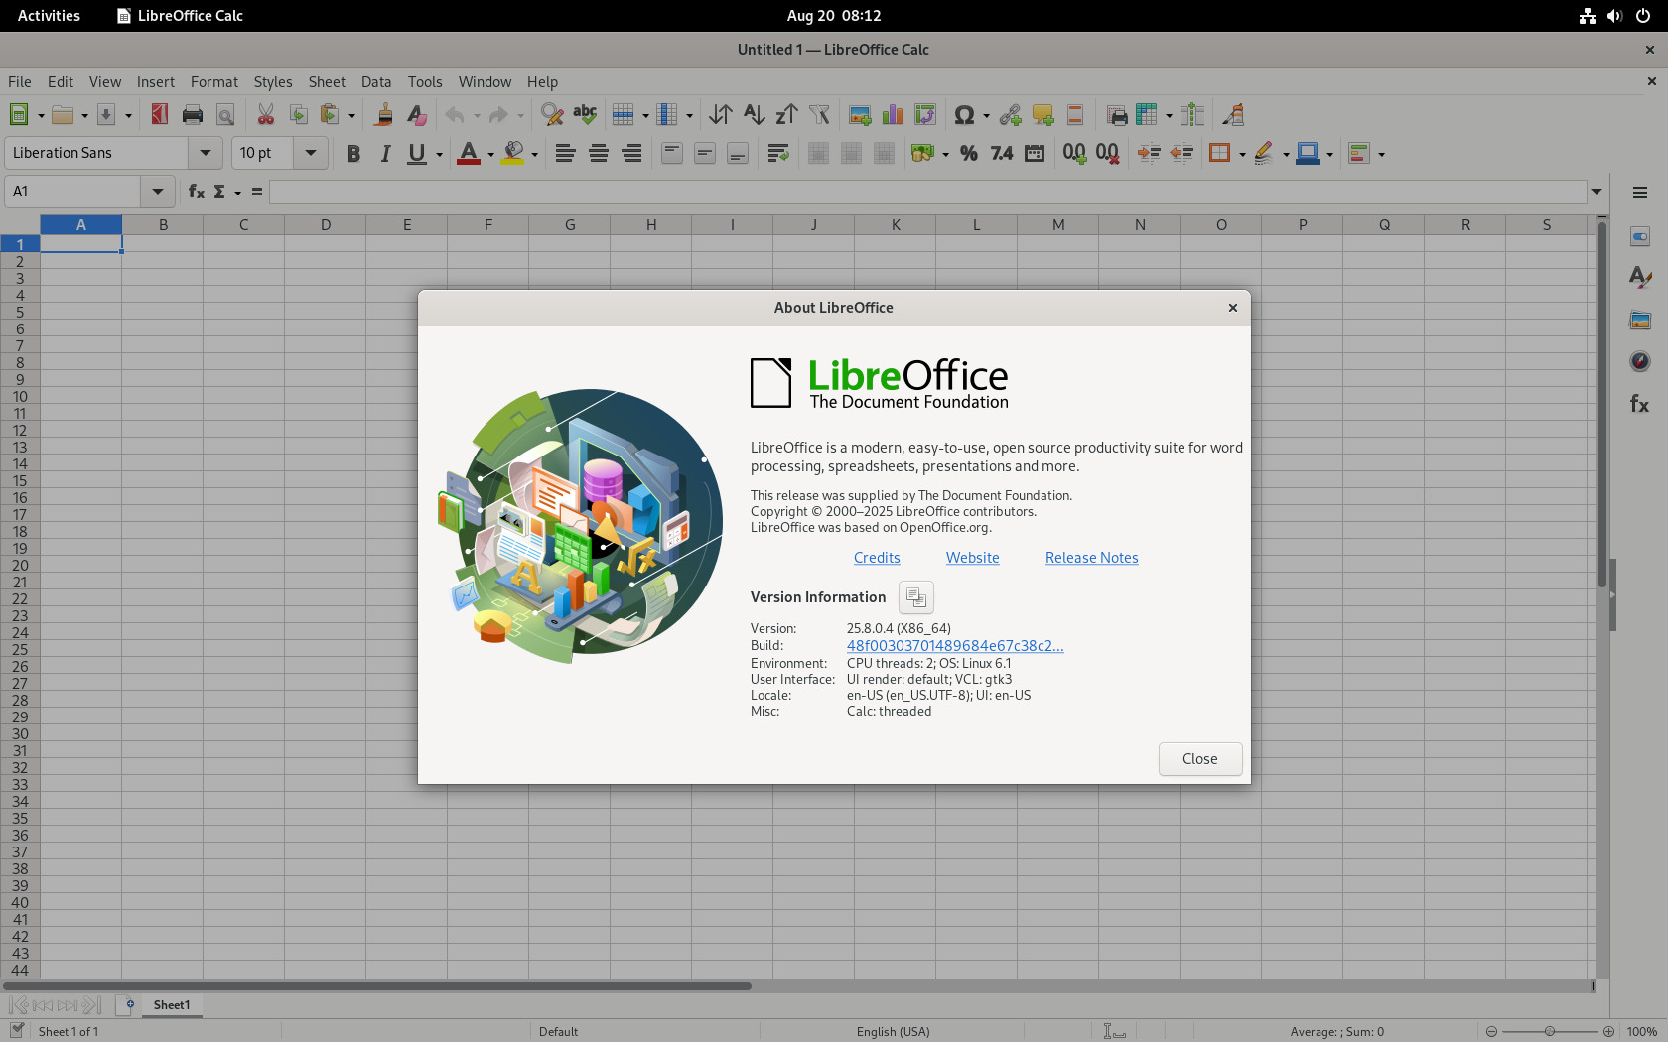Expand Name Box dropdown
This screenshot has width=1668, height=1042.
[x=157, y=192]
